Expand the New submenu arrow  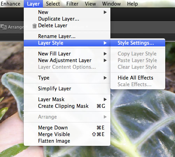pos(105,12)
